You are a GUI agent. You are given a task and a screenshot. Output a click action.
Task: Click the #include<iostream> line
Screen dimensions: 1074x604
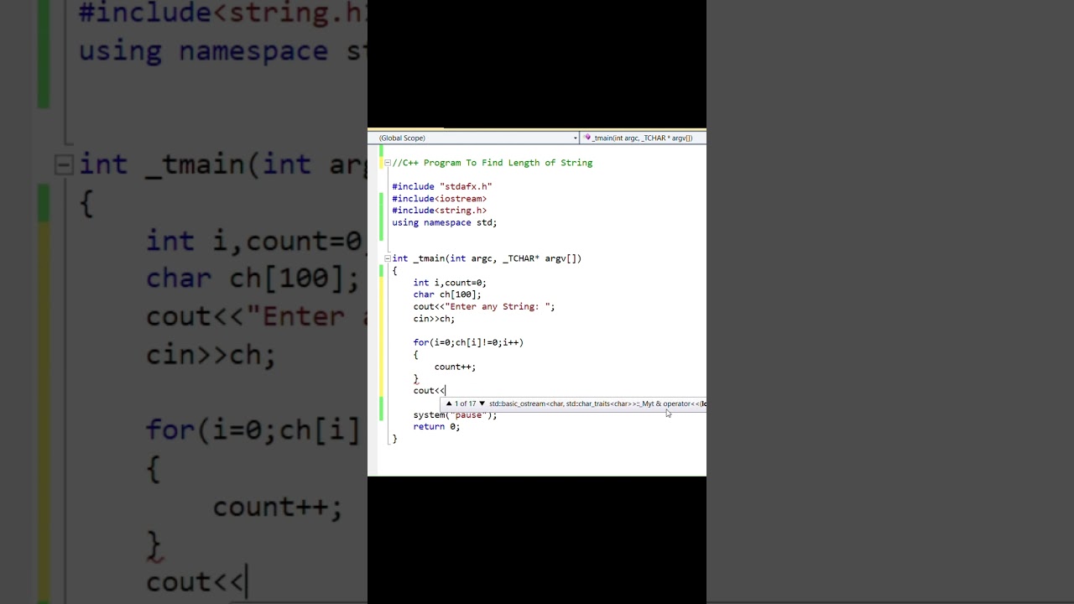point(440,199)
